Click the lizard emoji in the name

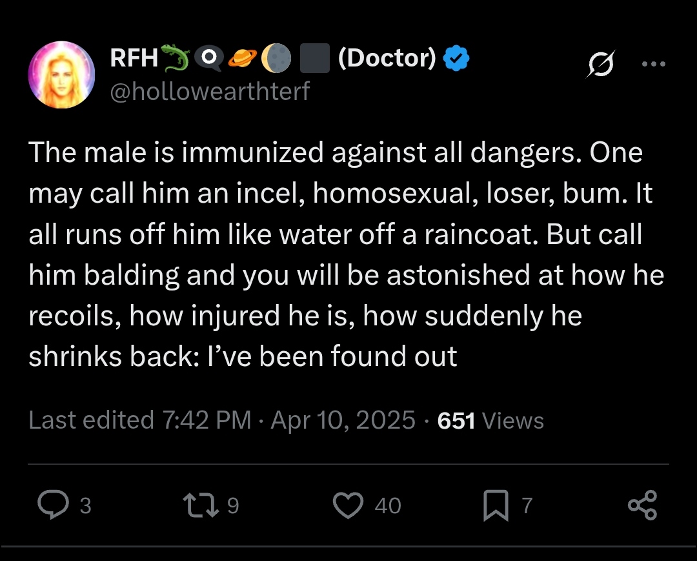point(175,58)
